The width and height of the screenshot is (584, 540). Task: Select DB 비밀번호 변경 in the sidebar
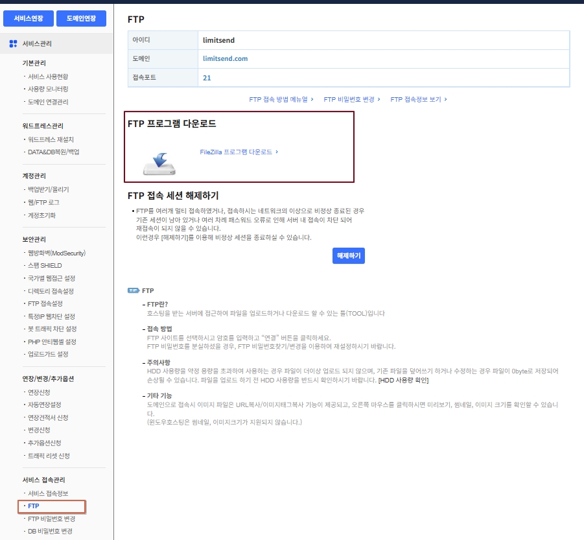(x=50, y=532)
